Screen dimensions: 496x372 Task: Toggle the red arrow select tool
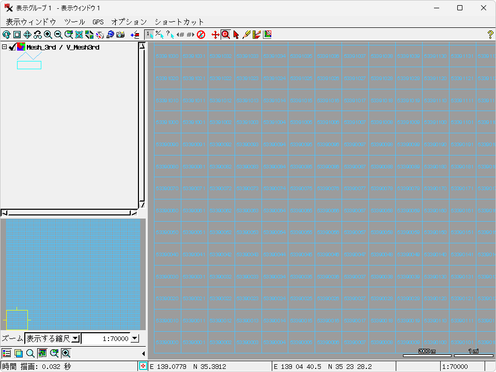(x=236, y=35)
